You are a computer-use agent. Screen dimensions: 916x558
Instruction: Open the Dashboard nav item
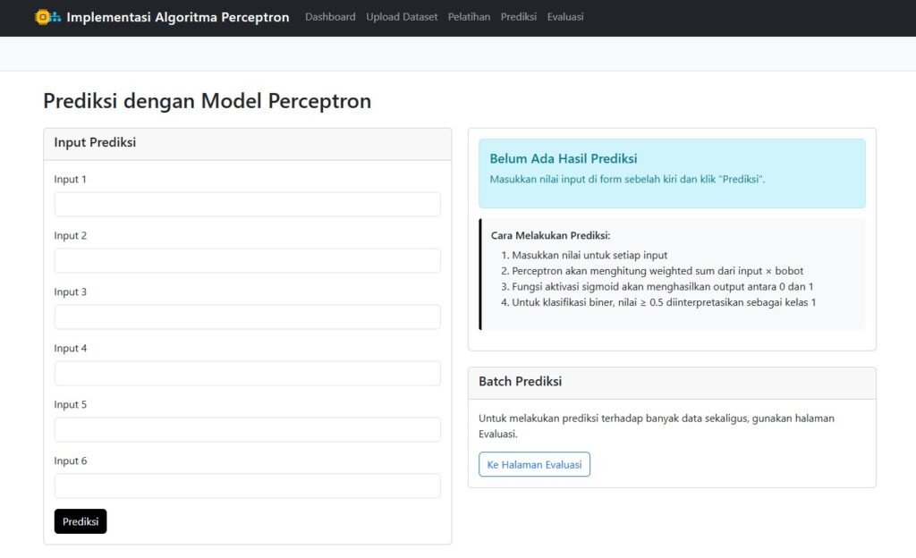[330, 17]
